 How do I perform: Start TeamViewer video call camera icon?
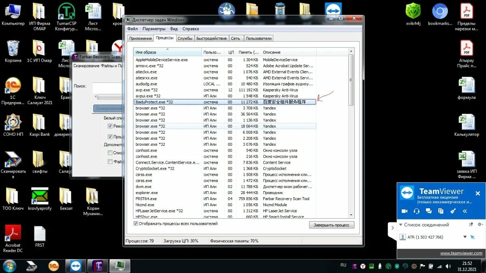[x=404, y=211]
